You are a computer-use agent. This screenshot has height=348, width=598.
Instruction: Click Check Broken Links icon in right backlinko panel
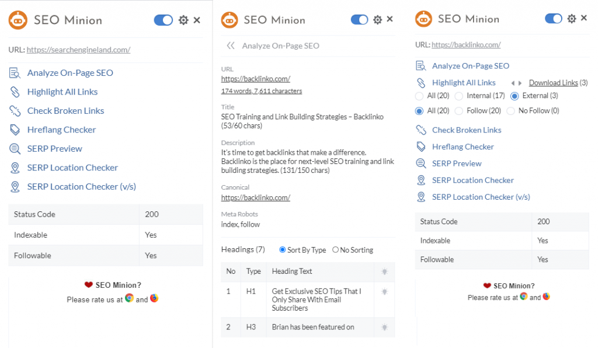click(x=420, y=130)
